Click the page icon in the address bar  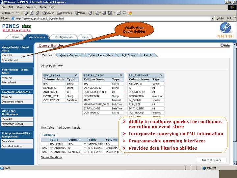(13, 18)
